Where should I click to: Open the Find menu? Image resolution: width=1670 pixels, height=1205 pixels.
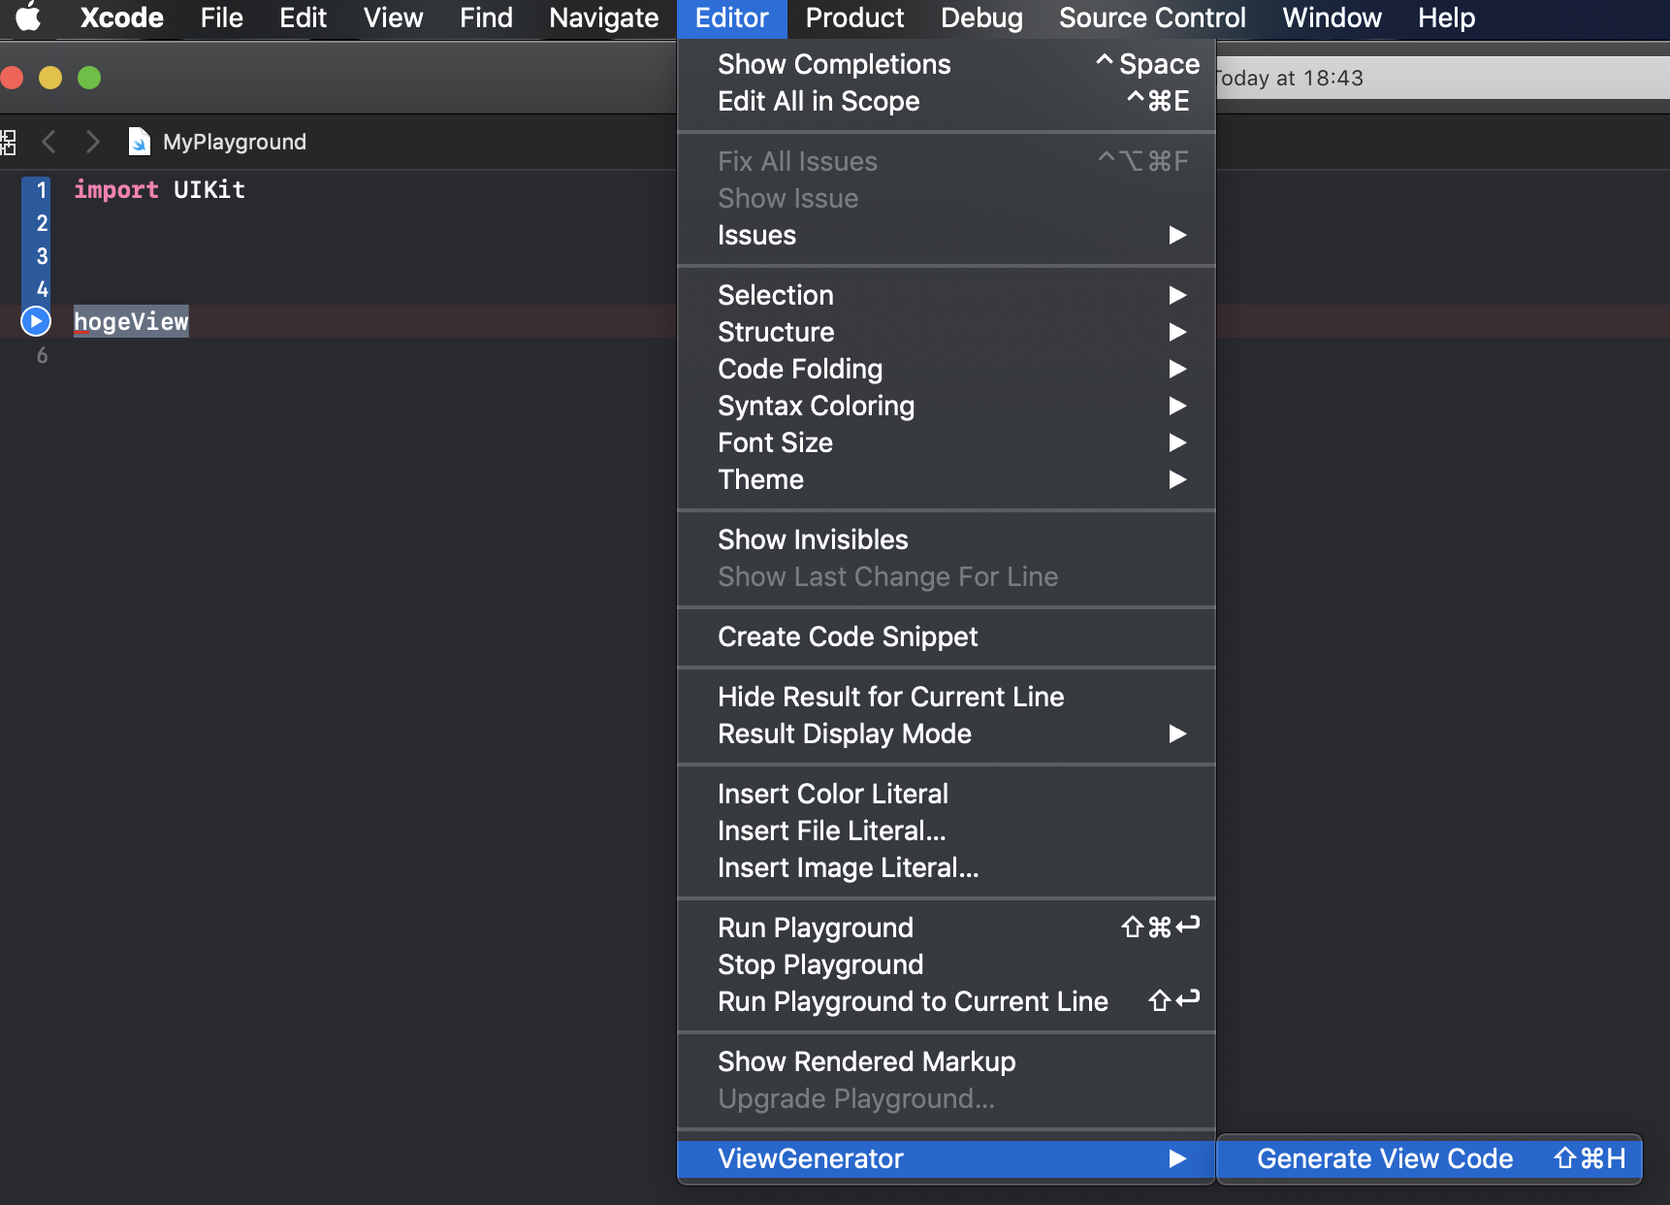(x=486, y=17)
